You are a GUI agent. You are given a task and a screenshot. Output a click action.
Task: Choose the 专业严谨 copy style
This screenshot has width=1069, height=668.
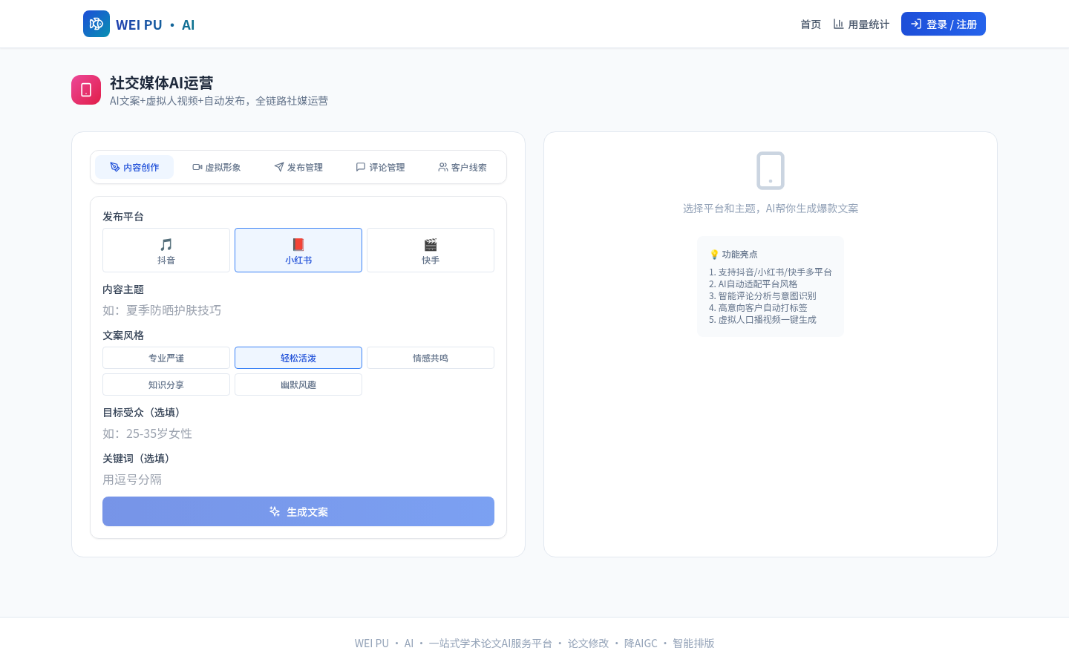coord(166,358)
